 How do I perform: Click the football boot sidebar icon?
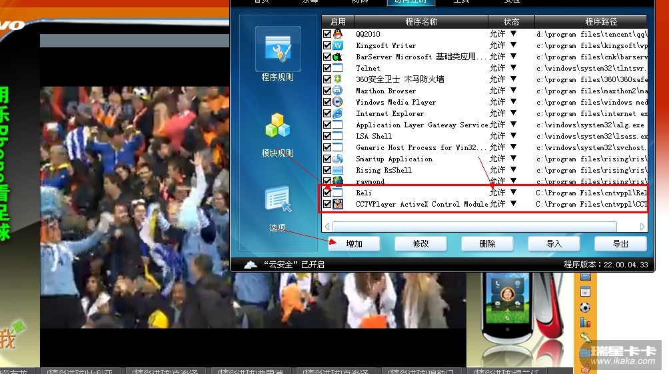585,337
